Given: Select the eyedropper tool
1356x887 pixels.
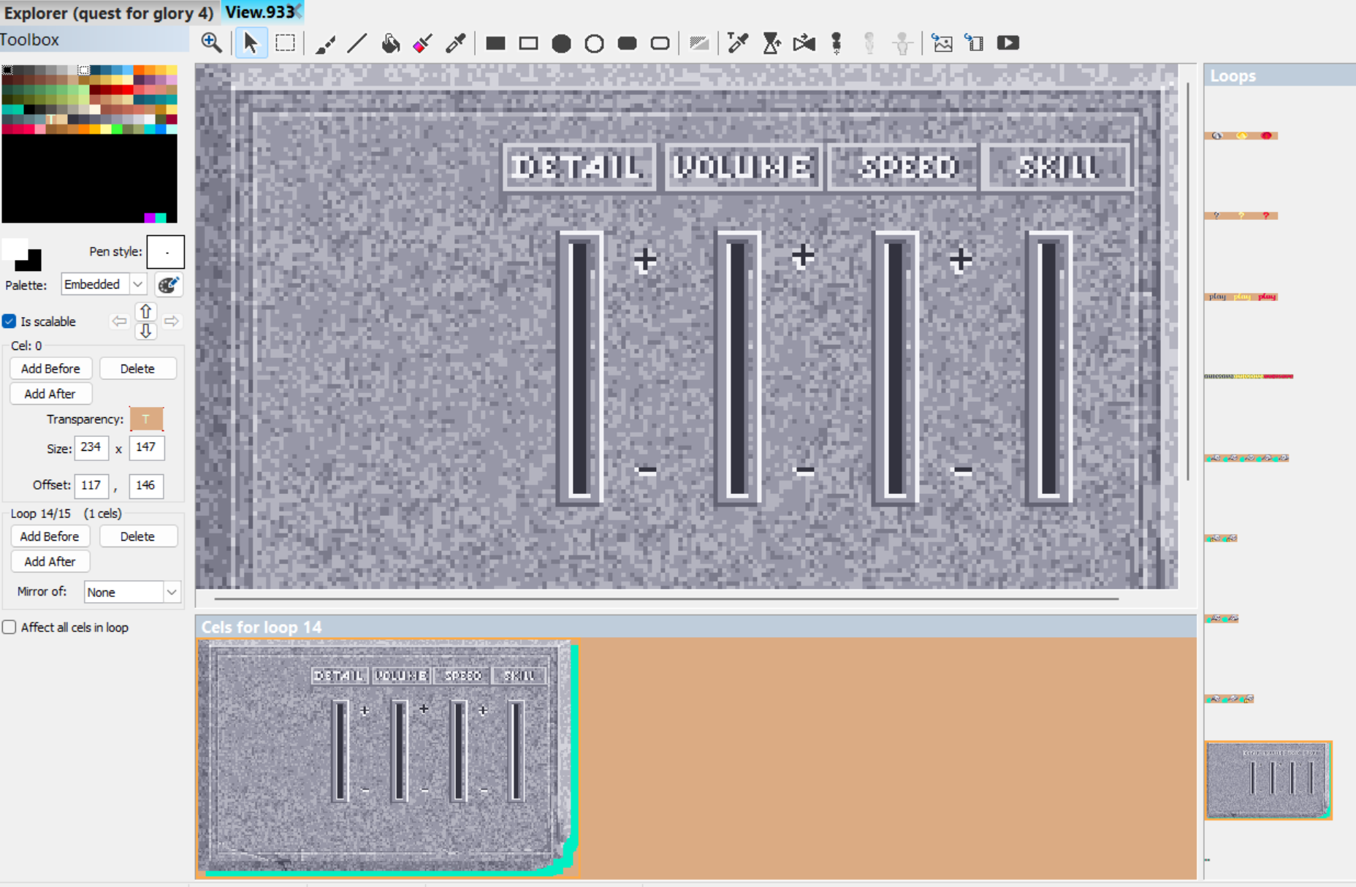Looking at the screenshot, I should point(455,43).
